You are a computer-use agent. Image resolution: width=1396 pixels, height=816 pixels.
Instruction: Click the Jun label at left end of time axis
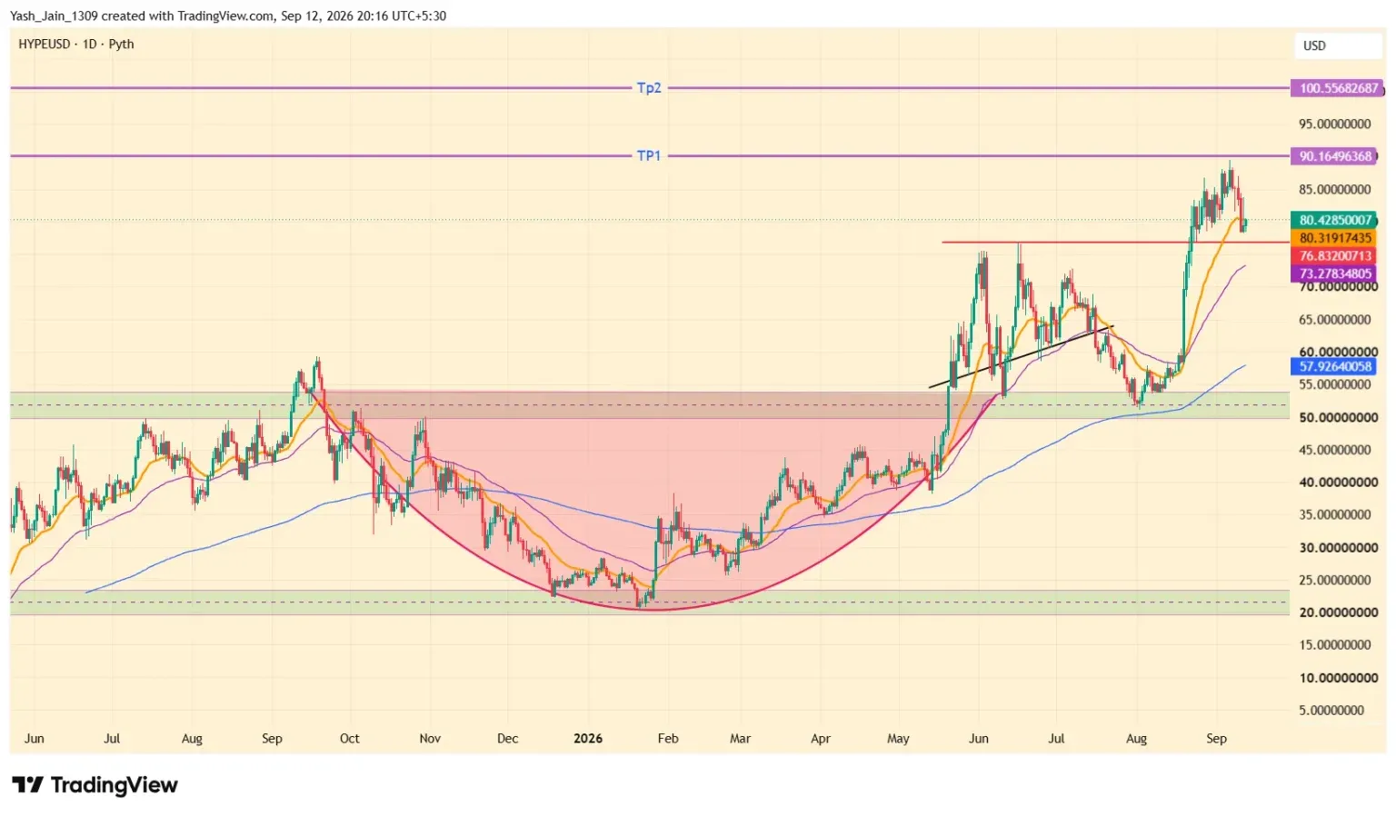coord(35,739)
